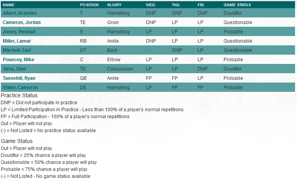Click player name Albert, Branden
The image size is (297, 179).
click(x=20, y=13)
